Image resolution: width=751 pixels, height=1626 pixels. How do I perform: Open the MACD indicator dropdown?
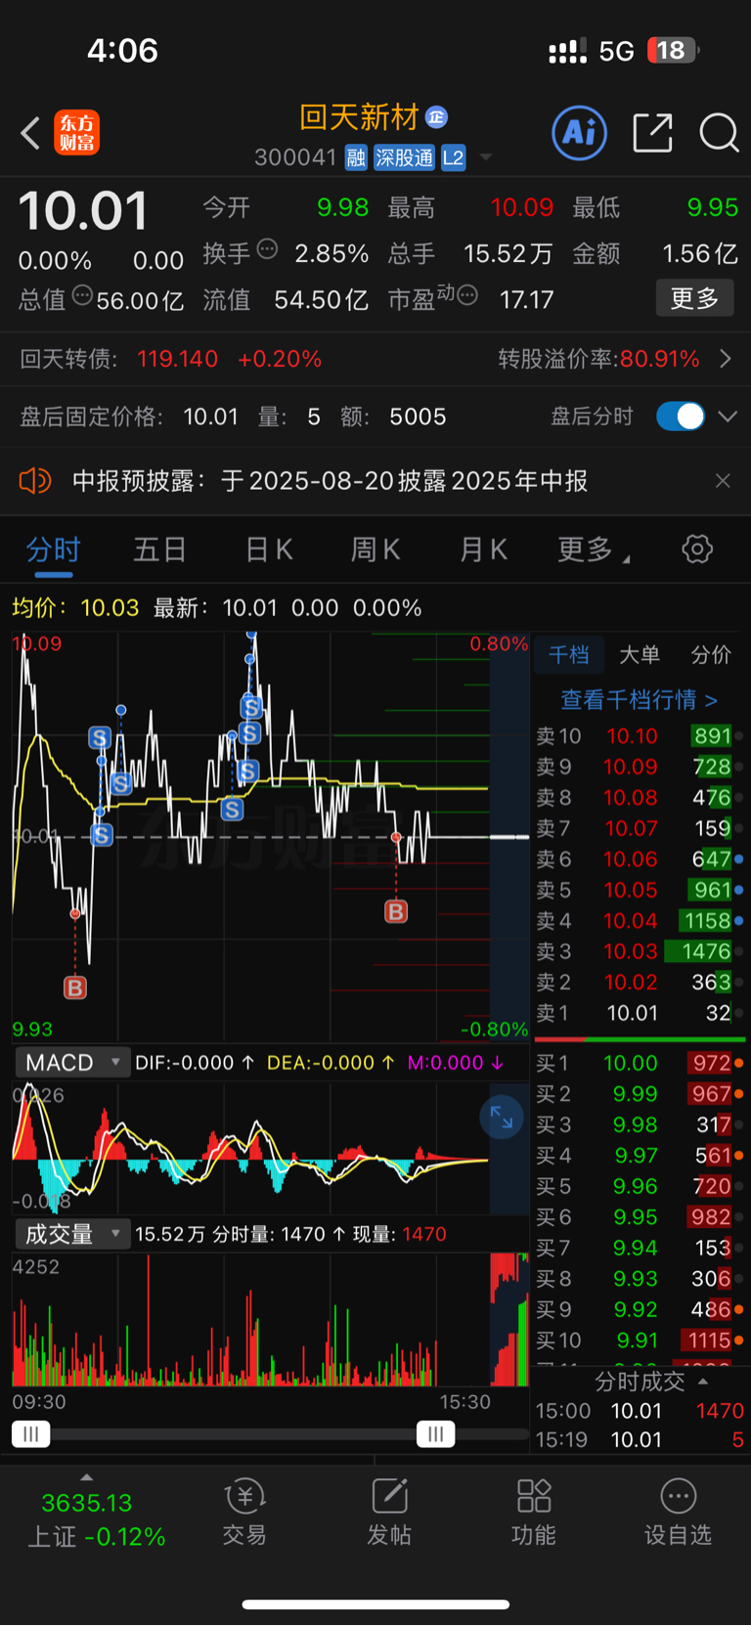(x=72, y=1063)
